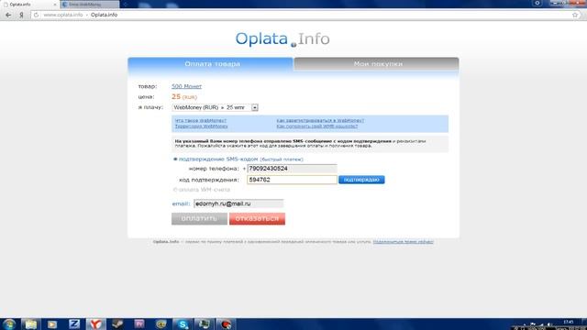Select SMS code confirmation radio option
Image resolution: width=587 pixels, height=330 pixels.
pos(175,159)
